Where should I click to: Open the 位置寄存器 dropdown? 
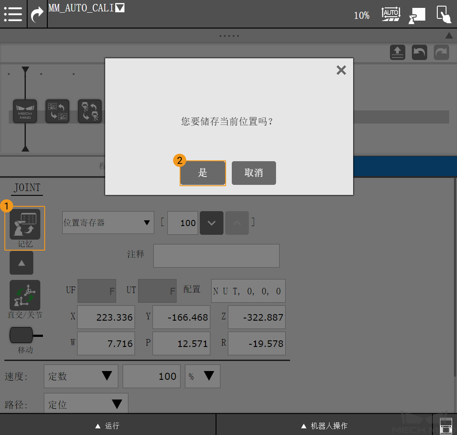point(108,223)
